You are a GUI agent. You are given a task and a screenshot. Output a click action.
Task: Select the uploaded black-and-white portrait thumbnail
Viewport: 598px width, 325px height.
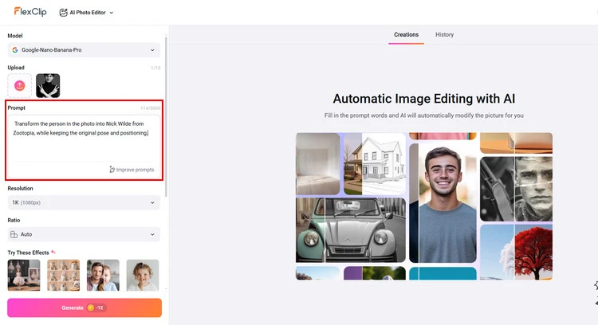pyautogui.click(x=48, y=85)
